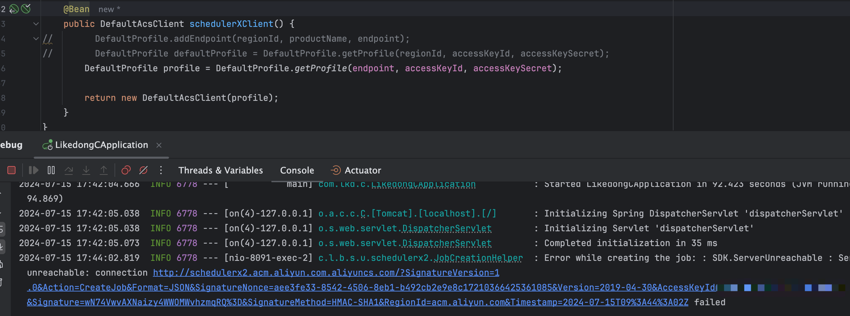Screen dimensions: 850x316
Task: Open the LikedongCApplication class link in the console
Action: click(423, 184)
